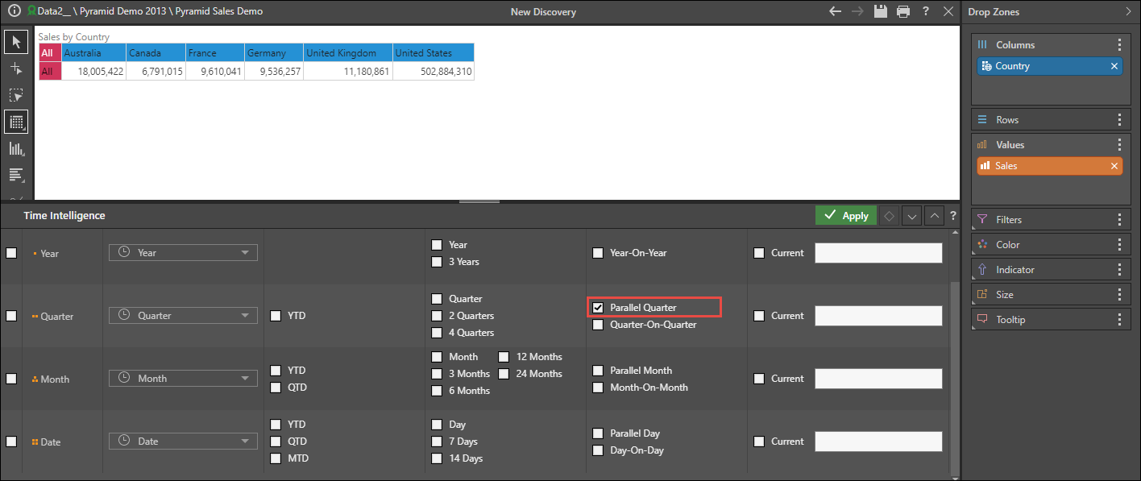This screenshot has height=481, width=1141.
Task: Click the United States column header
Action: [433, 53]
